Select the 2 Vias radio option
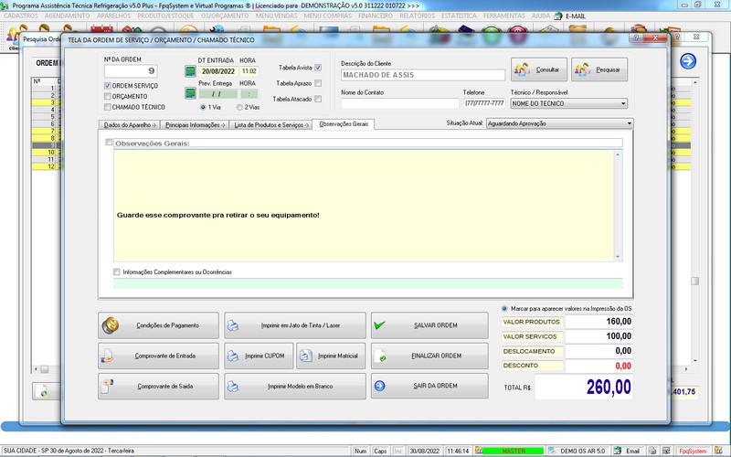This screenshot has height=457, width=731. (x=239, y=107)
